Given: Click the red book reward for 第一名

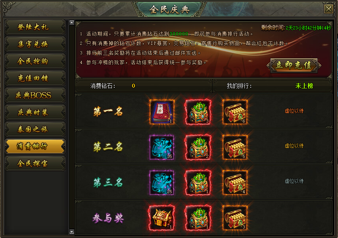Looking at the screenshot, I should pyautogui.click(x=162, y=112).
